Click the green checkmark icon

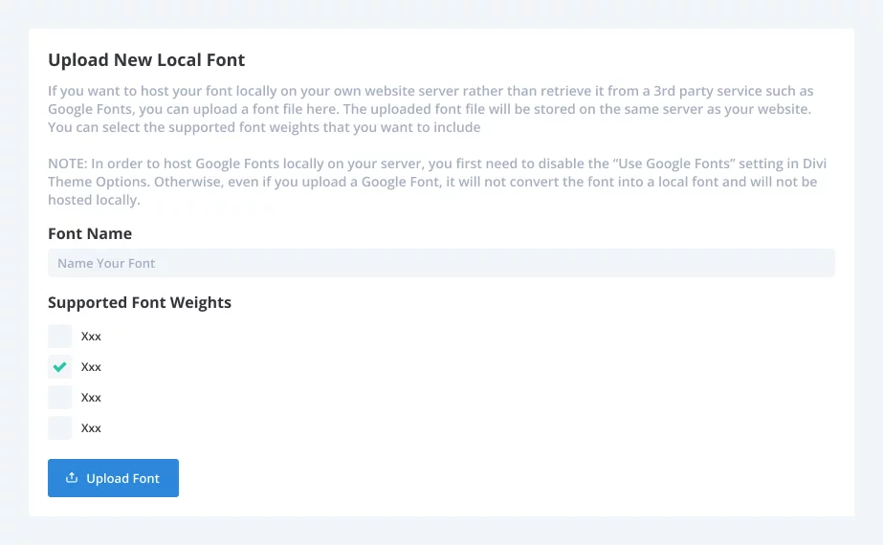click(59, 367)
